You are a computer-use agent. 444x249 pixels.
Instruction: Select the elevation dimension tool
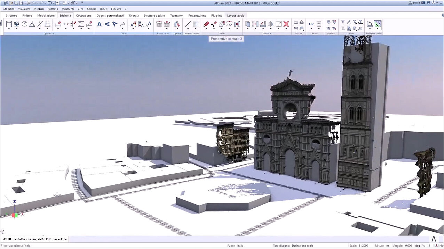(16, 24)
